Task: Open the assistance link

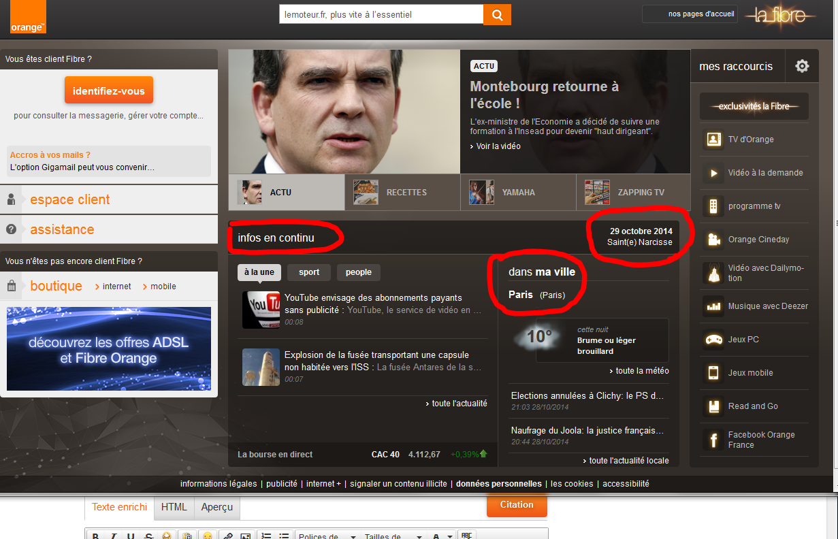Action: [62, 229]
